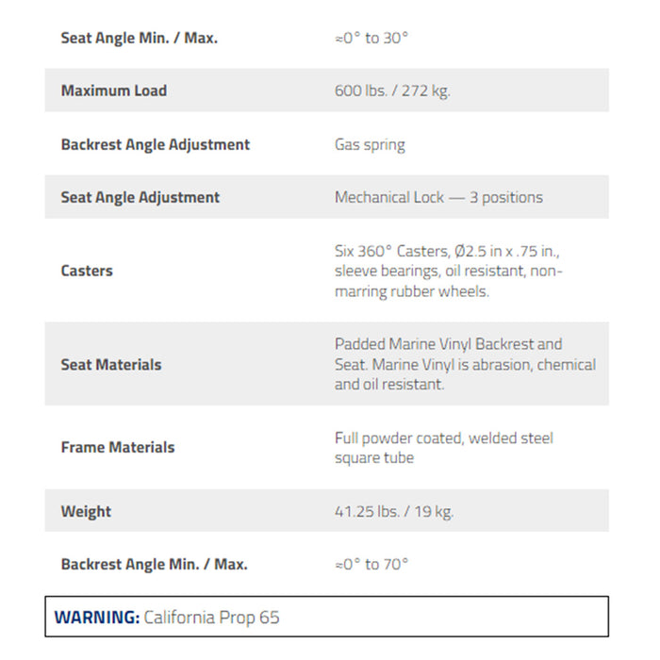Click the ≈0° to 30° value
The height and width of the screenshot is (660, 660).
pos(371,38)
